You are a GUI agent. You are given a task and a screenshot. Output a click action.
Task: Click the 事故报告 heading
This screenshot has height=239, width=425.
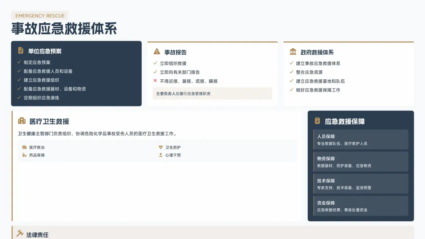pyautogui.click(x=176, y=52)
